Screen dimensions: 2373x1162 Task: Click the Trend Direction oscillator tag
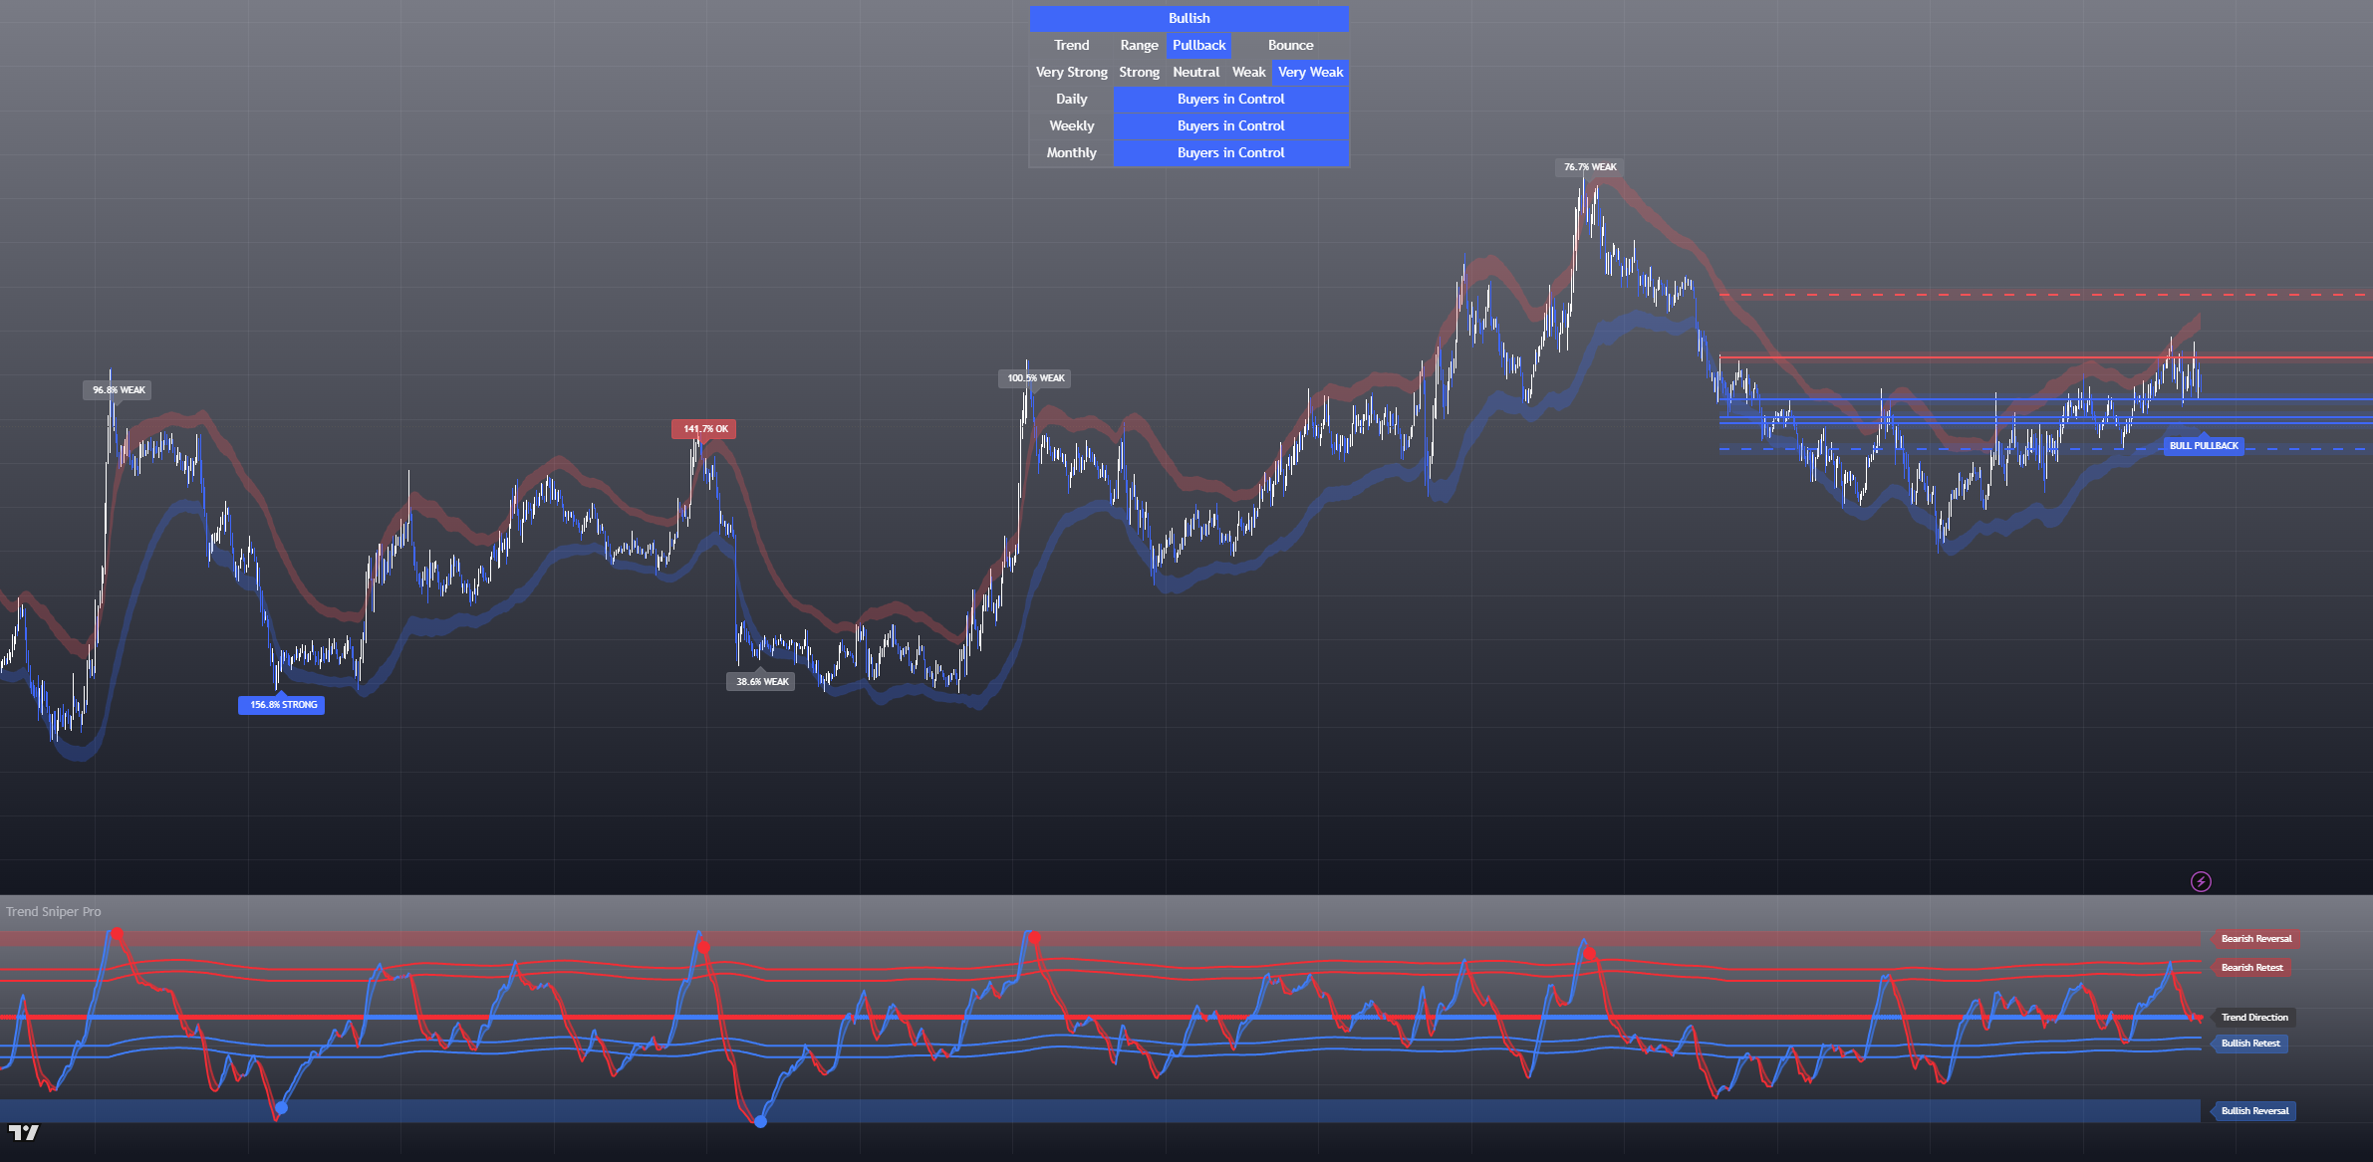[2253, 1018]
